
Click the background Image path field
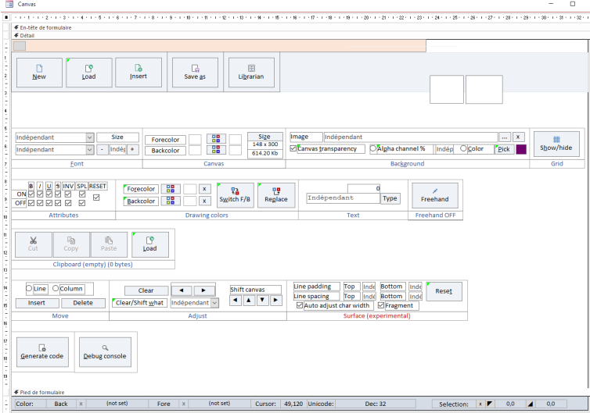pyautogui.click(x=411, y=137)
